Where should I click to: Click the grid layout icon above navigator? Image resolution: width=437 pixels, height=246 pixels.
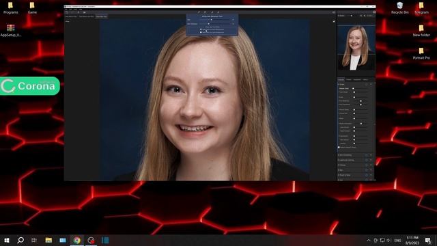click(374, 12)
